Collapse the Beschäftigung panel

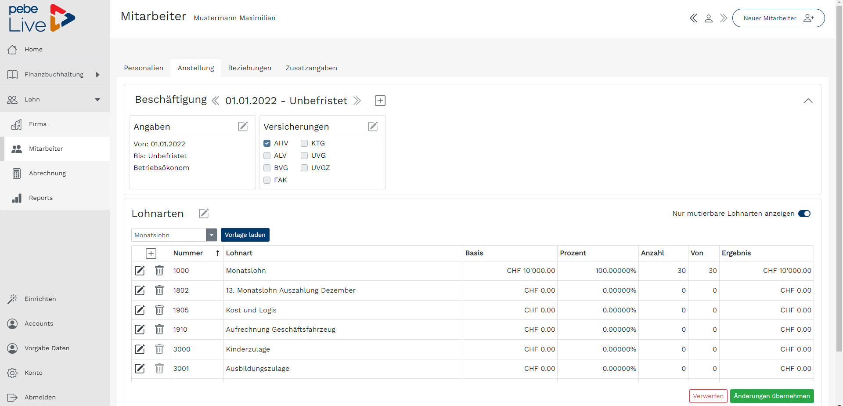coord(808,101)
